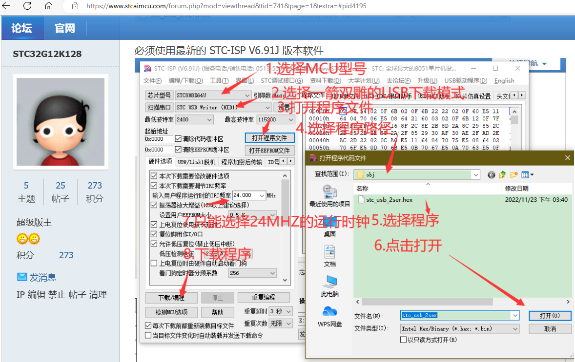Toggle 振荡器放大增益 checkbox
Viewport: 575px width, 362px height.
click(154, 205)
